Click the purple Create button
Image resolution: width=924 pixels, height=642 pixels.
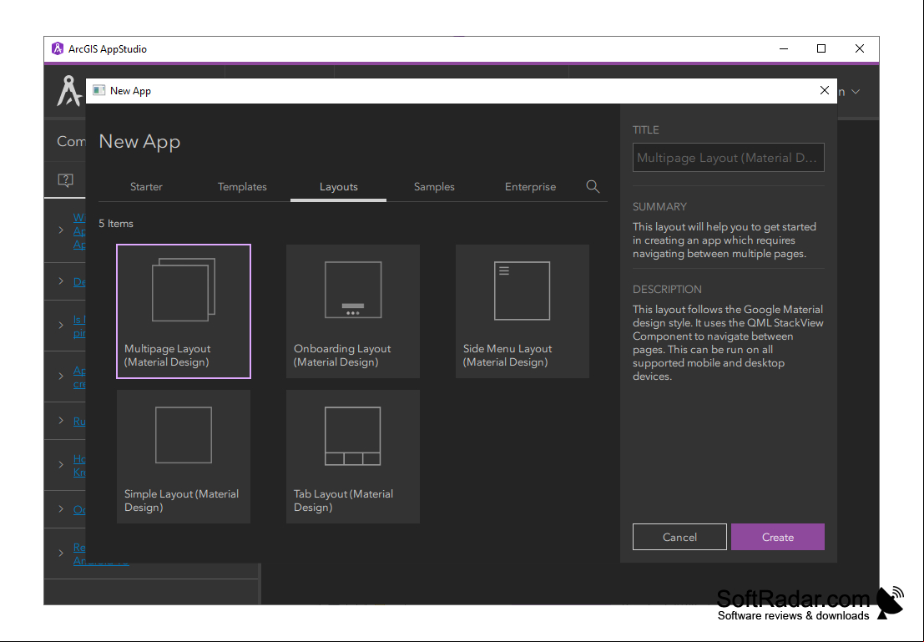pyautogui.click(x=778, y=537)
